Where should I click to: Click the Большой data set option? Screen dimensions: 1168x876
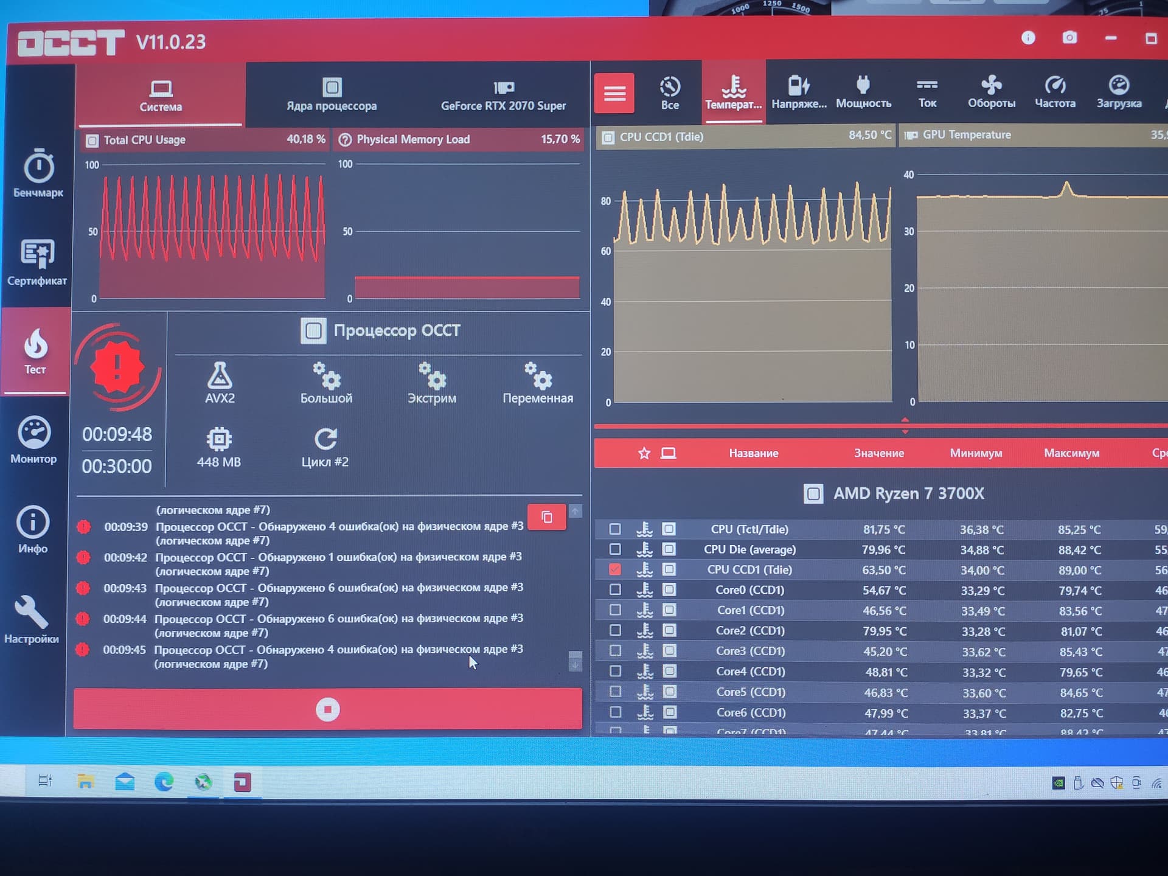(326, 383)
